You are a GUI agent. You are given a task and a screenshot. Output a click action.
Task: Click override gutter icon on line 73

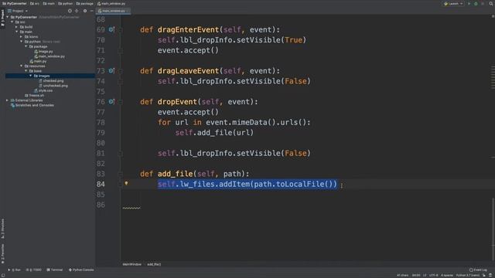[111, 70]
